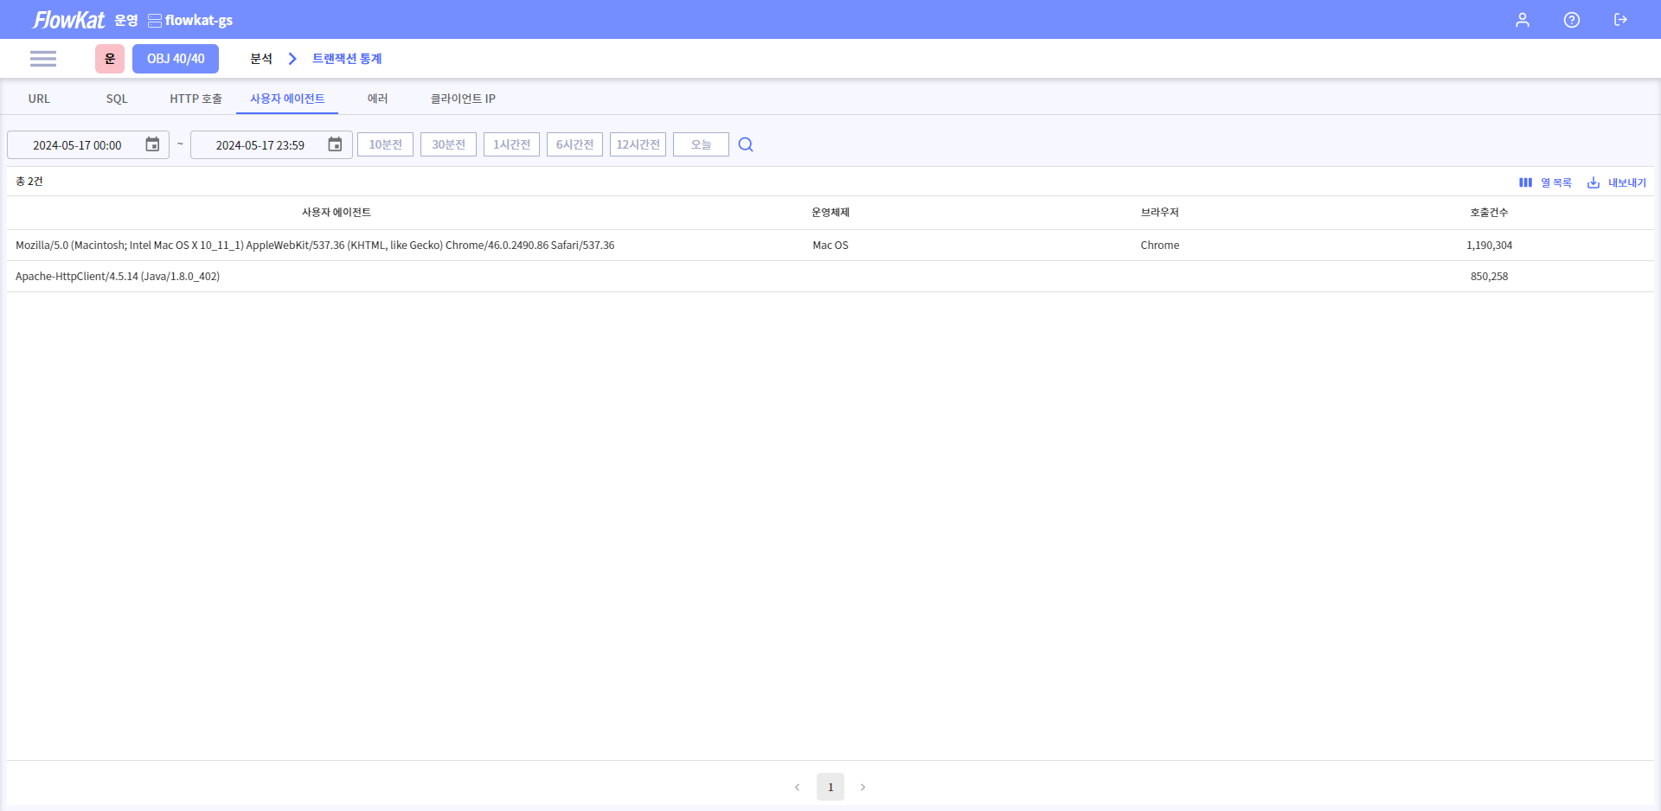This screenshot has width=1661, height=811.
Task: Switch to the SQL tab
Action: pyautogui.click(x=117, y=99)
